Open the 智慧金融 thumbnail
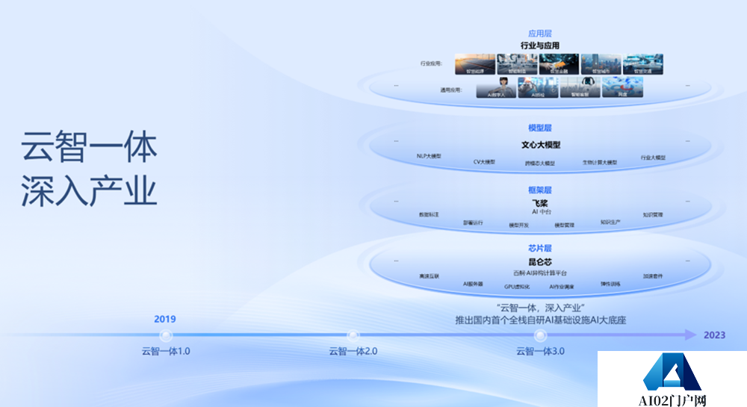747x407 pixels. coord(559,64)
